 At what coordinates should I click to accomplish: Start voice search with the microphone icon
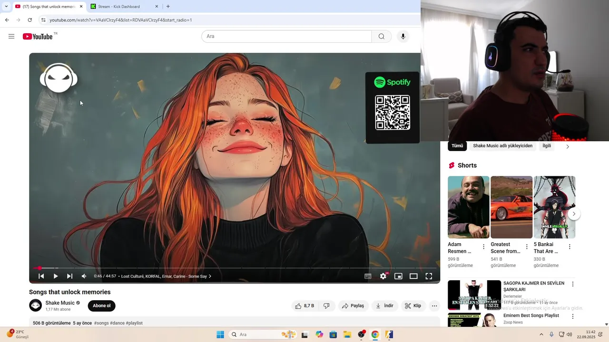403,37
